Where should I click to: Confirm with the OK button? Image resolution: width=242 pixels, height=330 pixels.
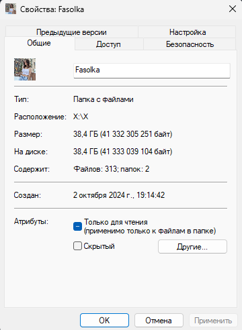click(104, 321)
